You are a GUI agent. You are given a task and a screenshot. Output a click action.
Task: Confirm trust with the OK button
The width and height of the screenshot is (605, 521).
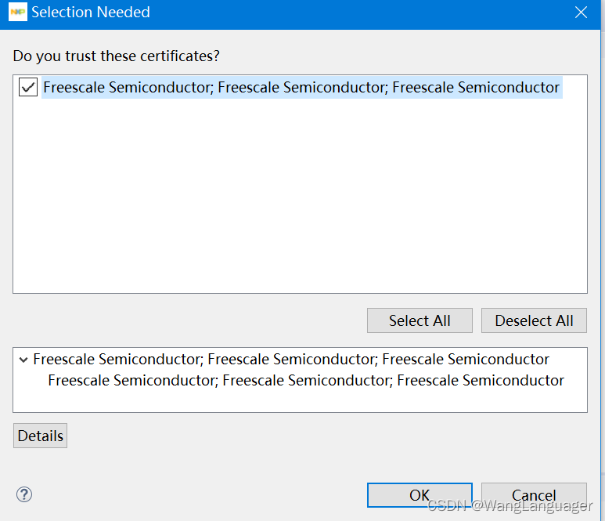pos(420,495)
